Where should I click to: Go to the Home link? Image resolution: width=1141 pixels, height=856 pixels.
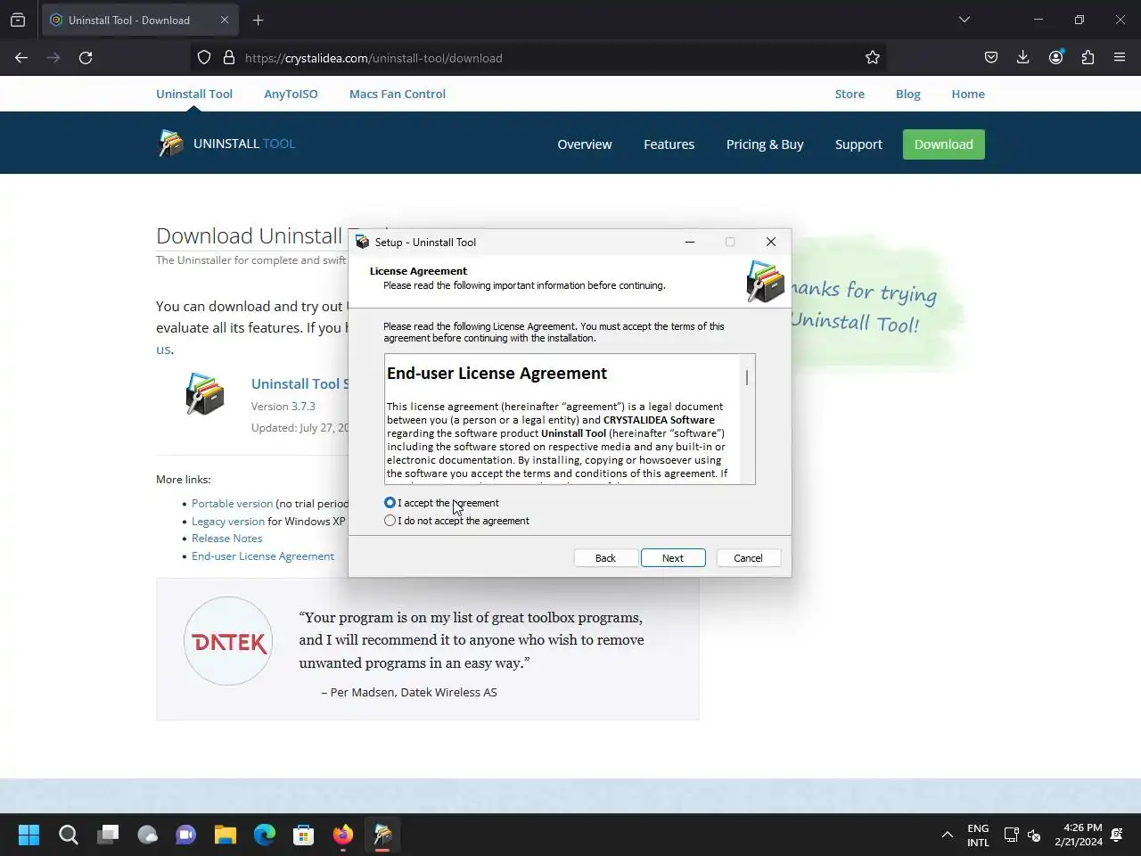968,94
